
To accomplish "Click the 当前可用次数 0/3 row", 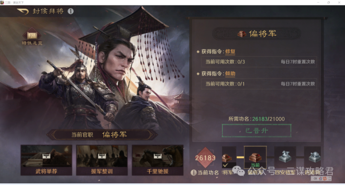I will pos(259,62).
